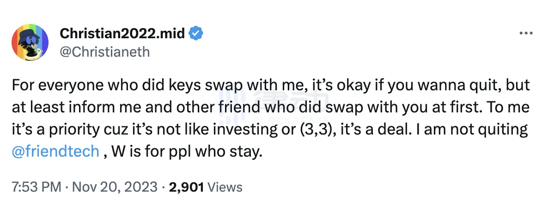Follow the @friendtech mention link

(x=55, y=152)
